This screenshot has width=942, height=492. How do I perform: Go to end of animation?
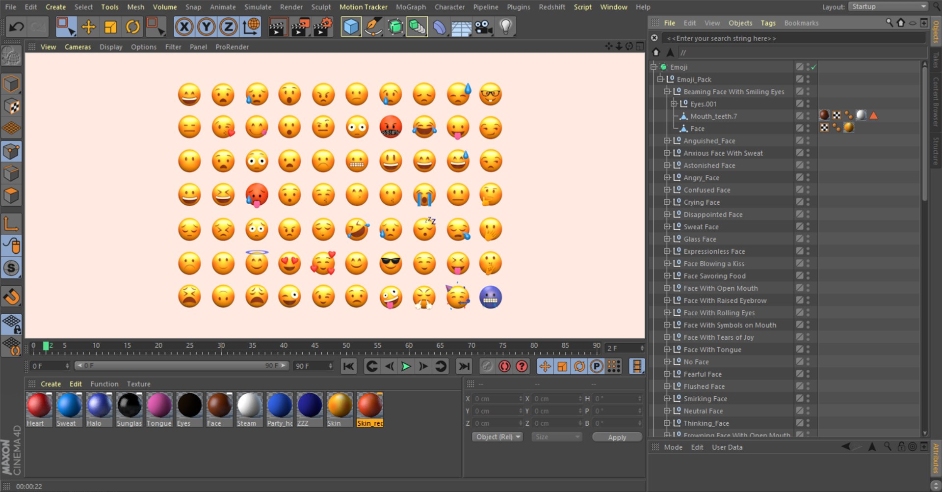pyautogui.click(x=464, y=366)
